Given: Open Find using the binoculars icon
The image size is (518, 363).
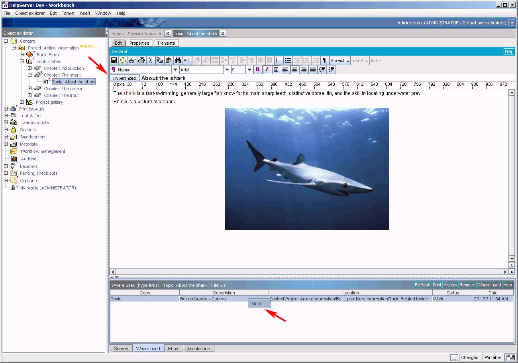Looking at the screenshot, I should click(178, 60).
